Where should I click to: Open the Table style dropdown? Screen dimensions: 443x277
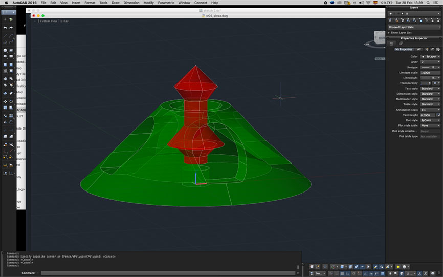pos(430,104)
